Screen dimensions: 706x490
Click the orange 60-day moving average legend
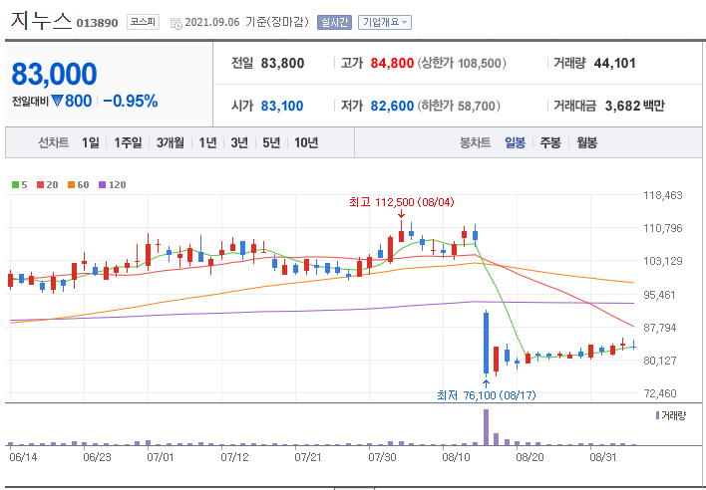[x=79, y=185]
